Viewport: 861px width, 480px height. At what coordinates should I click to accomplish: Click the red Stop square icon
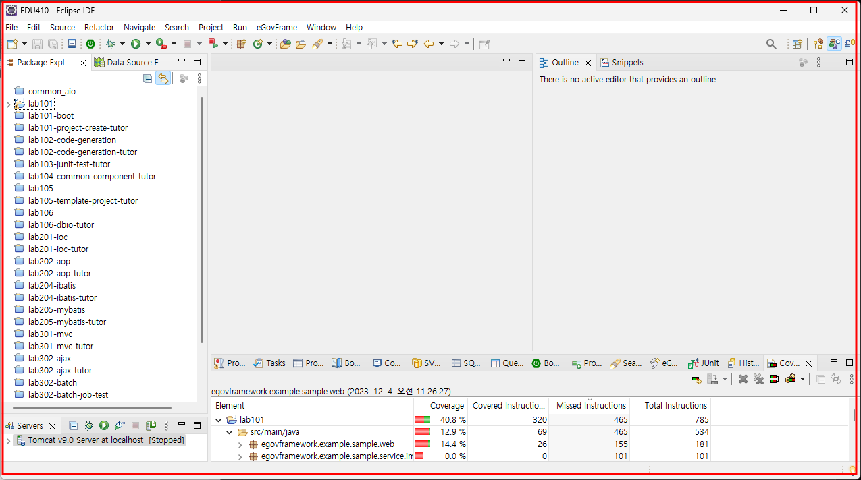pos(188,44)
